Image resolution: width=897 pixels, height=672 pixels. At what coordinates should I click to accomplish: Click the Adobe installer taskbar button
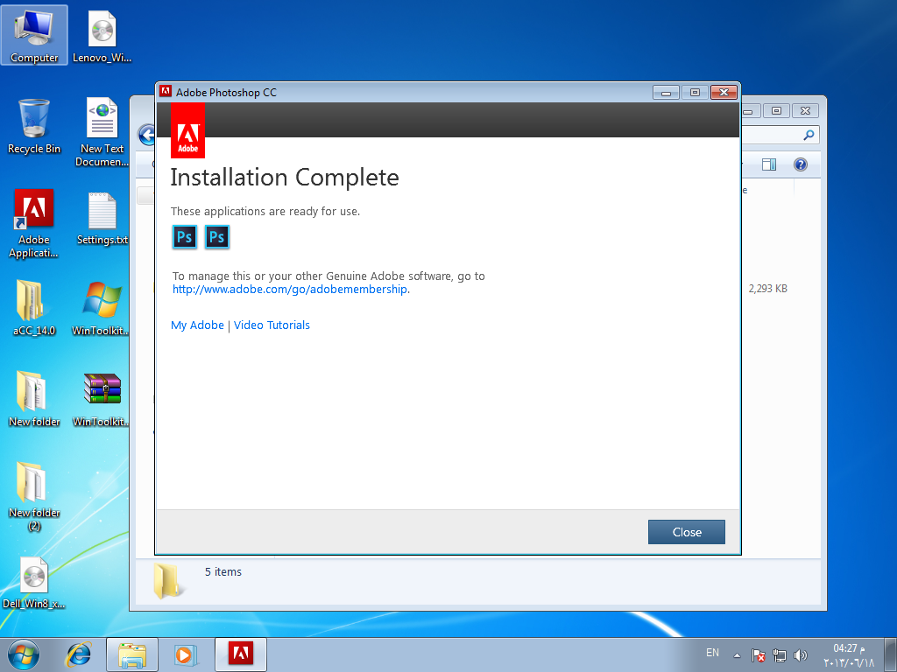point(241,654)
